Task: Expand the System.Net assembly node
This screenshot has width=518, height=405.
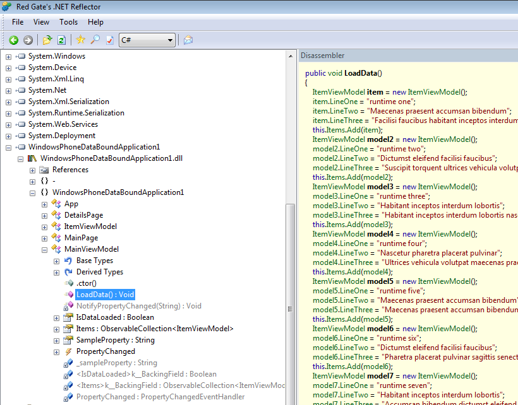Action: (9, 91)
